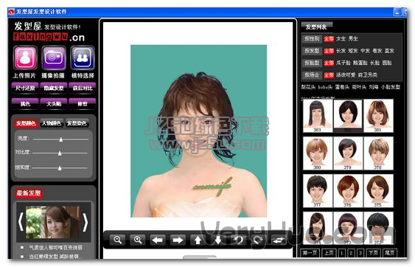Screen dimensions: 415x267
Task: Filter by 活泼可爱 occasion
Action: click(346, 75)
